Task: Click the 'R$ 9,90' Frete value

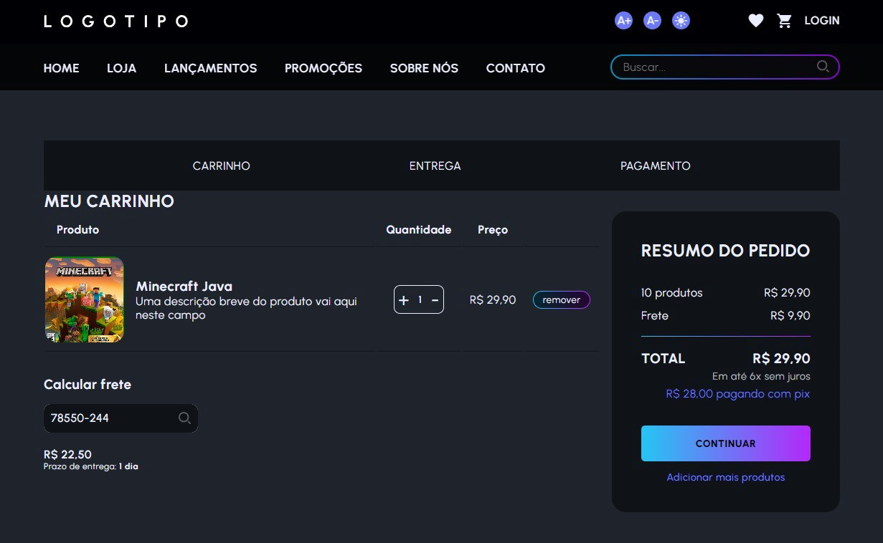Action: [790, 316]
